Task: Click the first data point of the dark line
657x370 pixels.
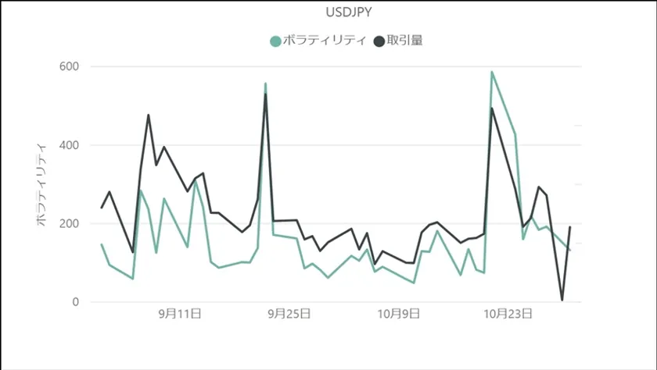Action: (102, 208)
